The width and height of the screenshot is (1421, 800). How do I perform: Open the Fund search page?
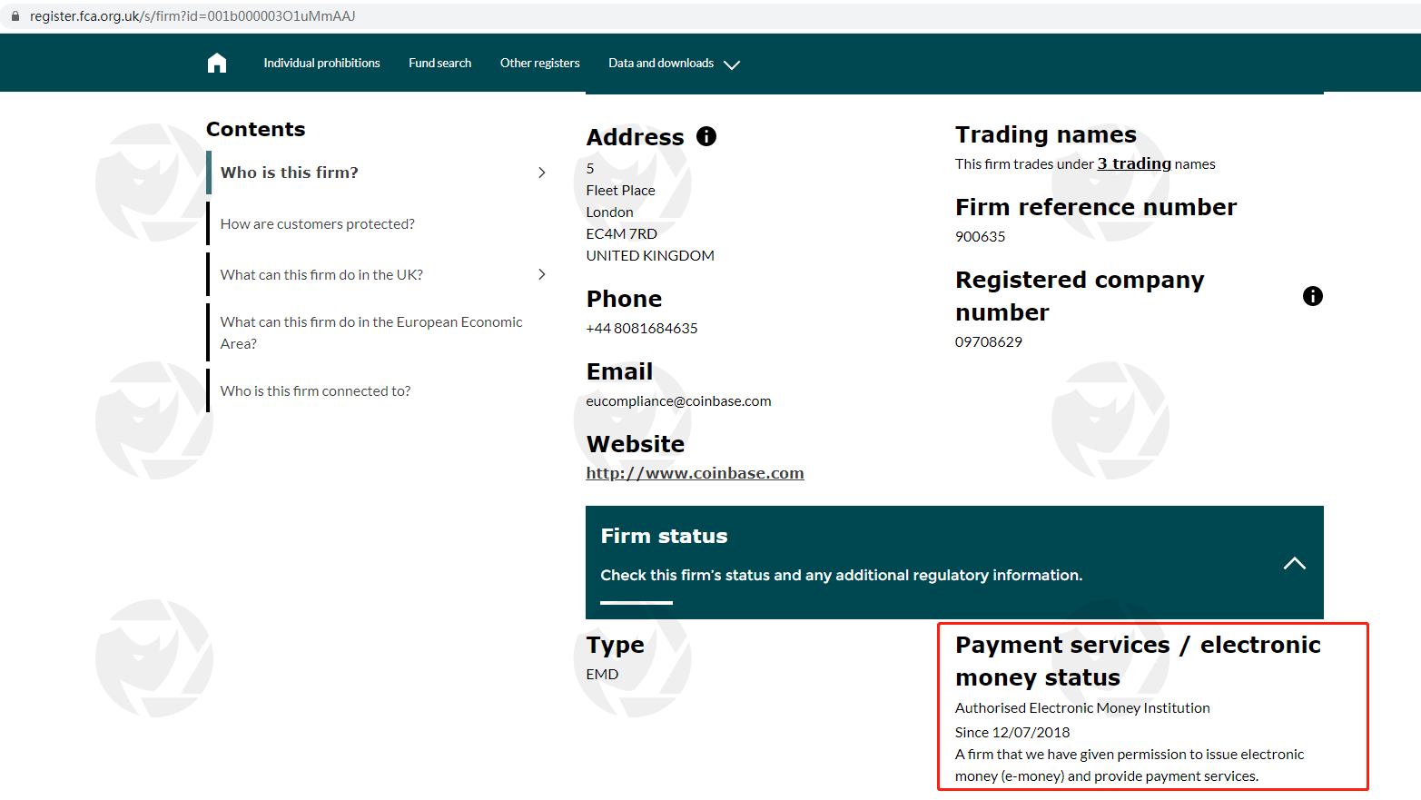click(439, 63)
